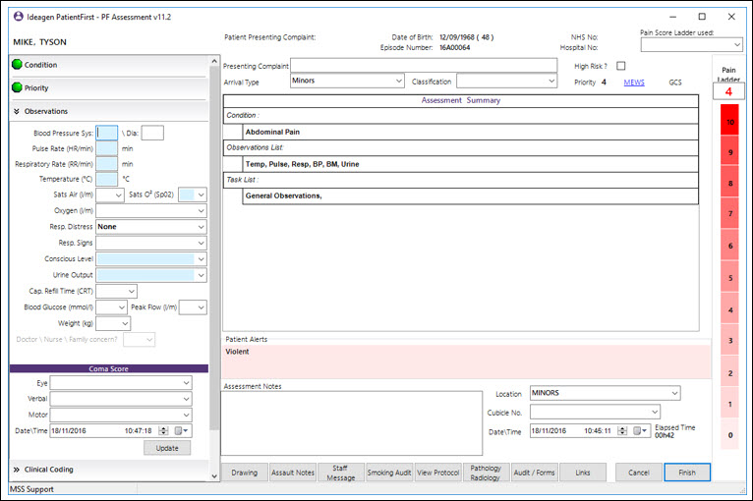
Task: Expand the Clinical Coding section
Action: click(17, 470)
